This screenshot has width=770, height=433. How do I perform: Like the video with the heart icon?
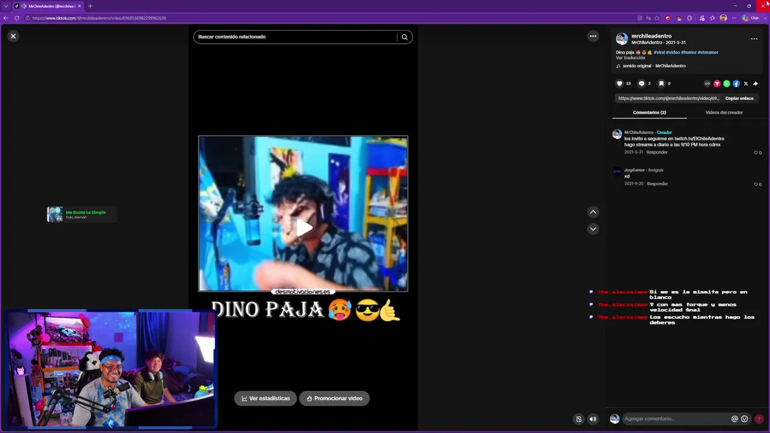tap(620, 84)
